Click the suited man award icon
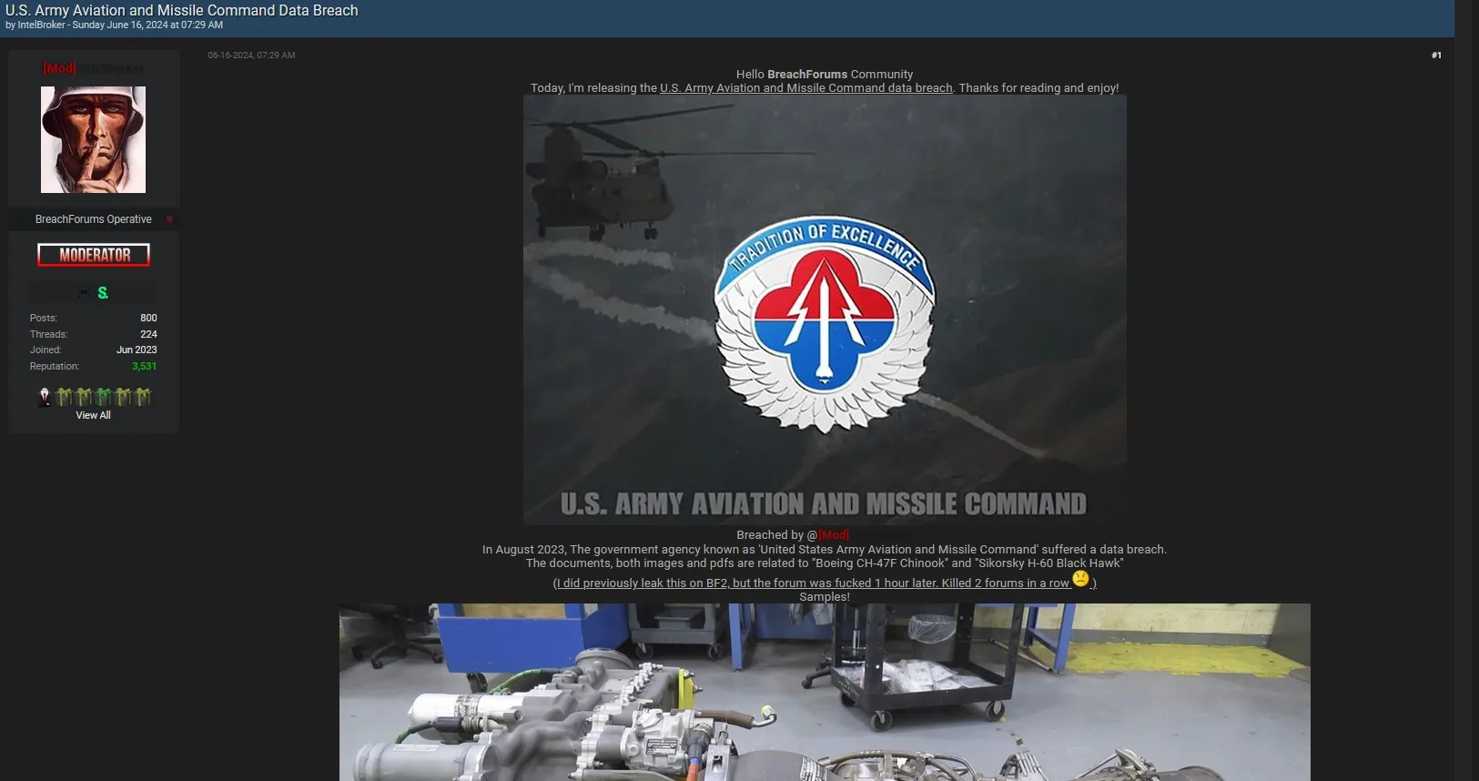The height and width of the screenshot is (781, 1479). [45, 396]
